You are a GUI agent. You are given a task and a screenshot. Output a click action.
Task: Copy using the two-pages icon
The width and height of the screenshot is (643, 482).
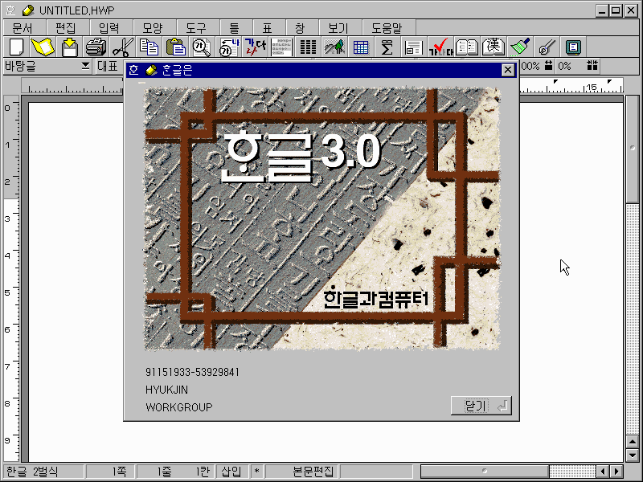[x=149, y=47]
